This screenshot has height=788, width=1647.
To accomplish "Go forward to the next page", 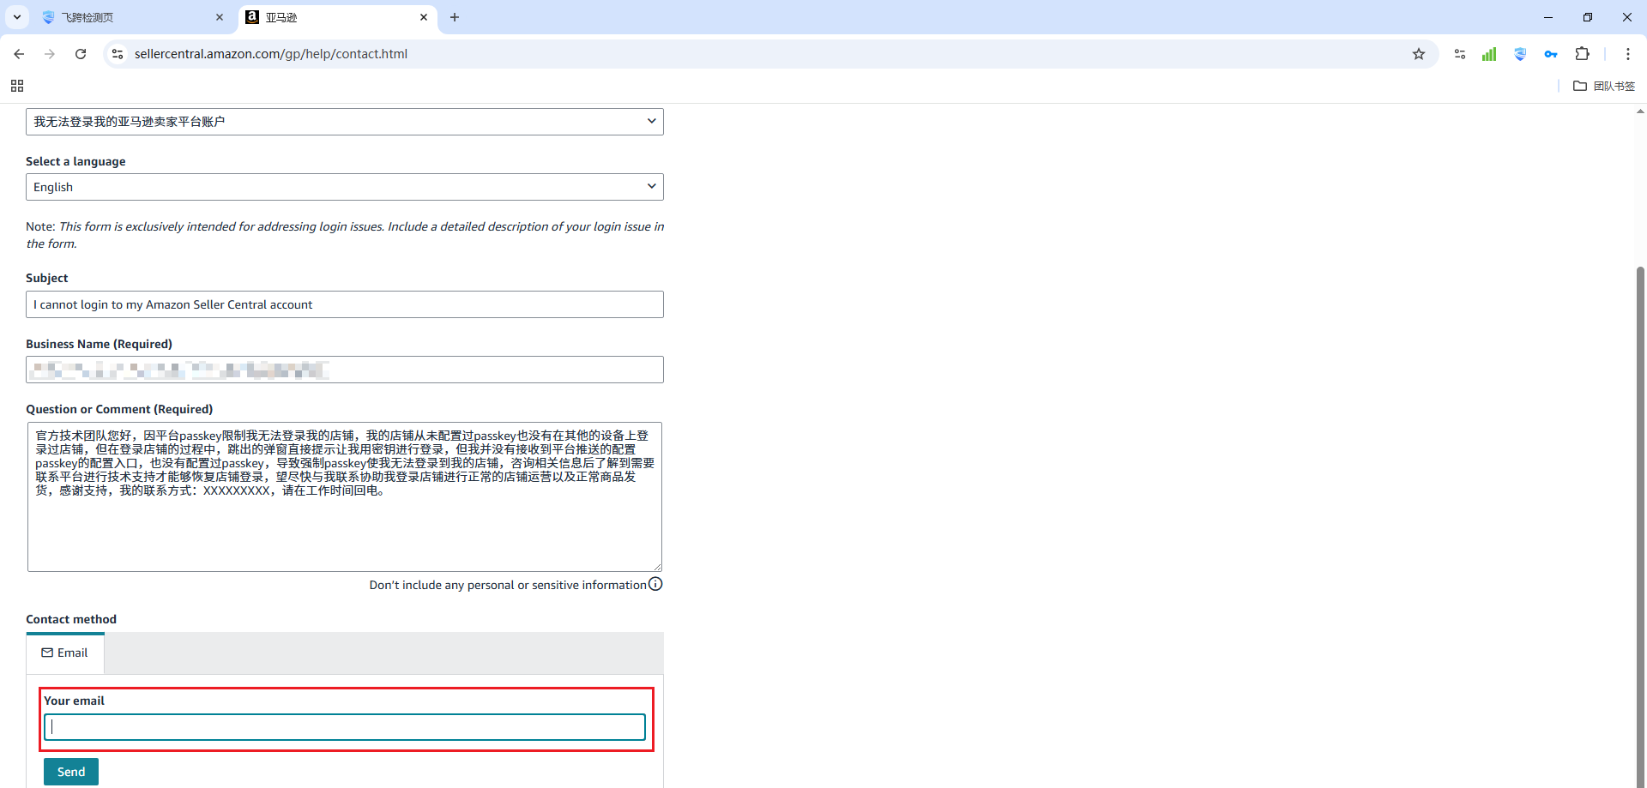I will (x=50, y=54).
